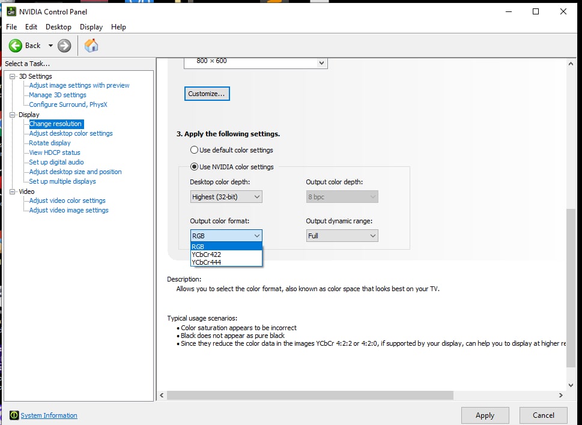Open Set up multiple displays
582x425 pixels.
pos(62,181)
